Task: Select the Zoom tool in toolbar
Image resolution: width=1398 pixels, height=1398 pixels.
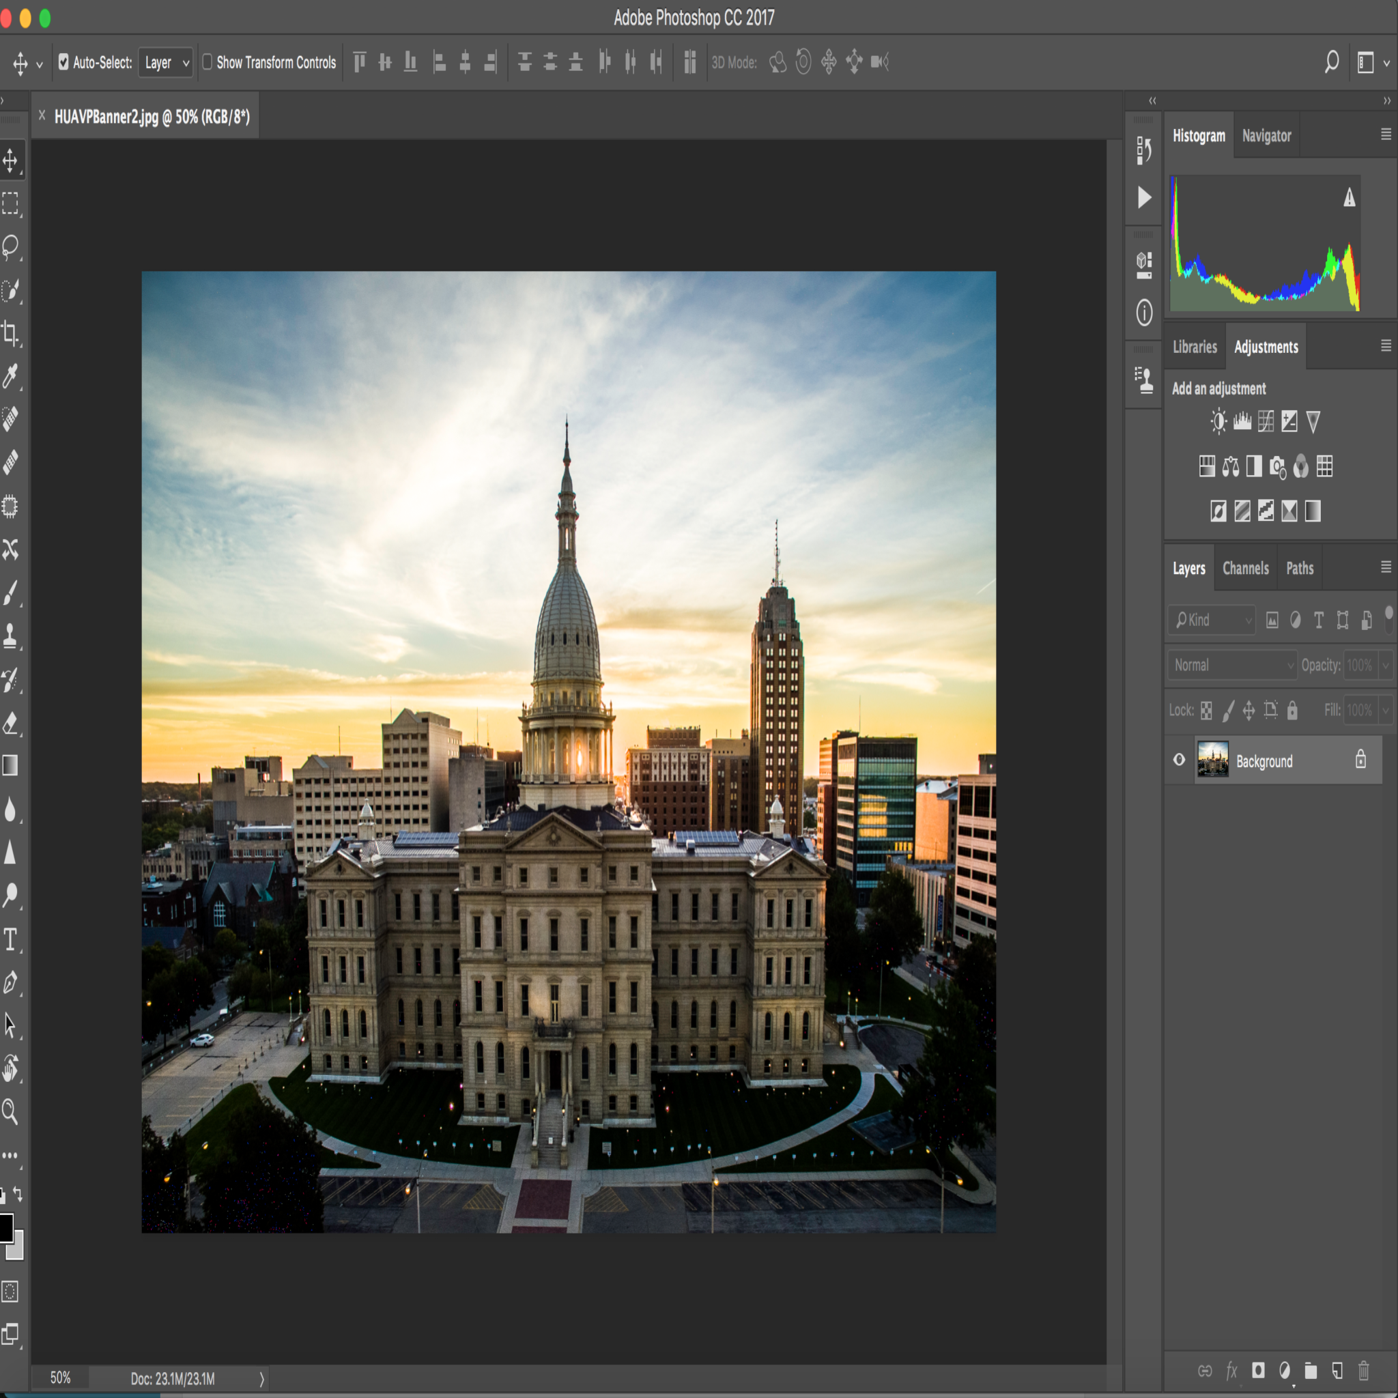Action: pos(11,1111)
